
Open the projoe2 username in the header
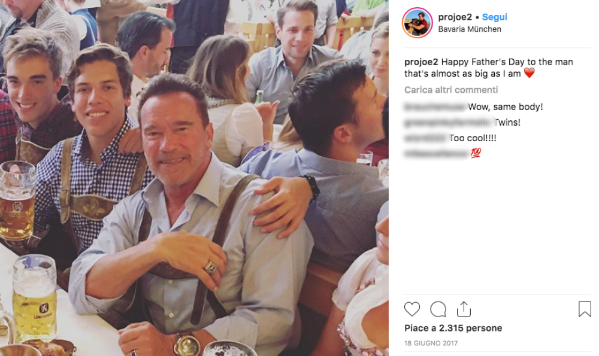coord(455,17)
